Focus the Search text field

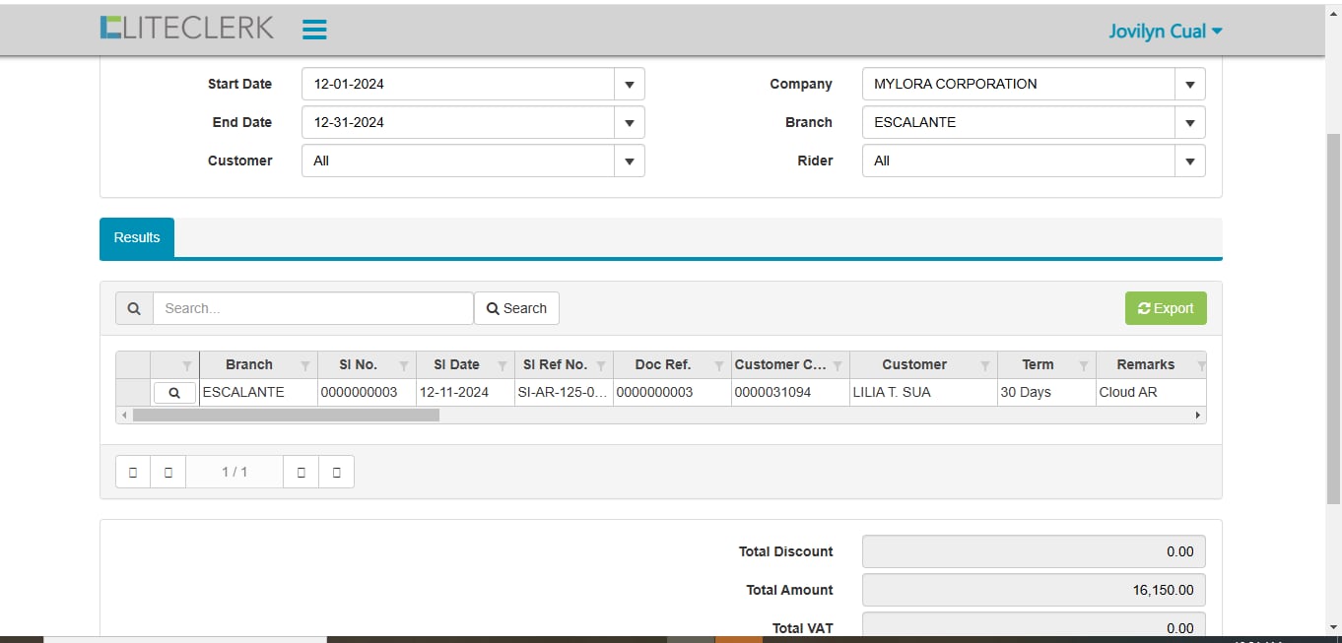(x=312, y=309)
